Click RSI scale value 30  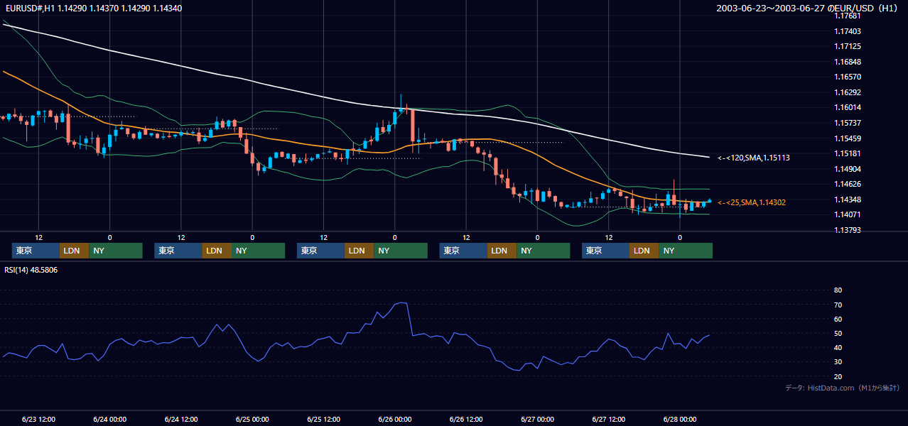[838, 362]
